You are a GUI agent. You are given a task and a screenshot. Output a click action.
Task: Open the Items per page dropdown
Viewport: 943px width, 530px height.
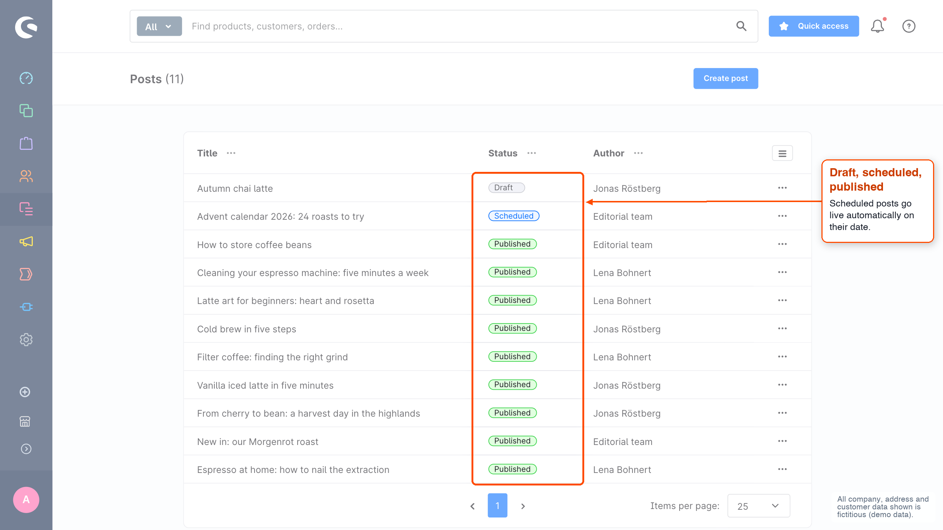coord(758,506)
